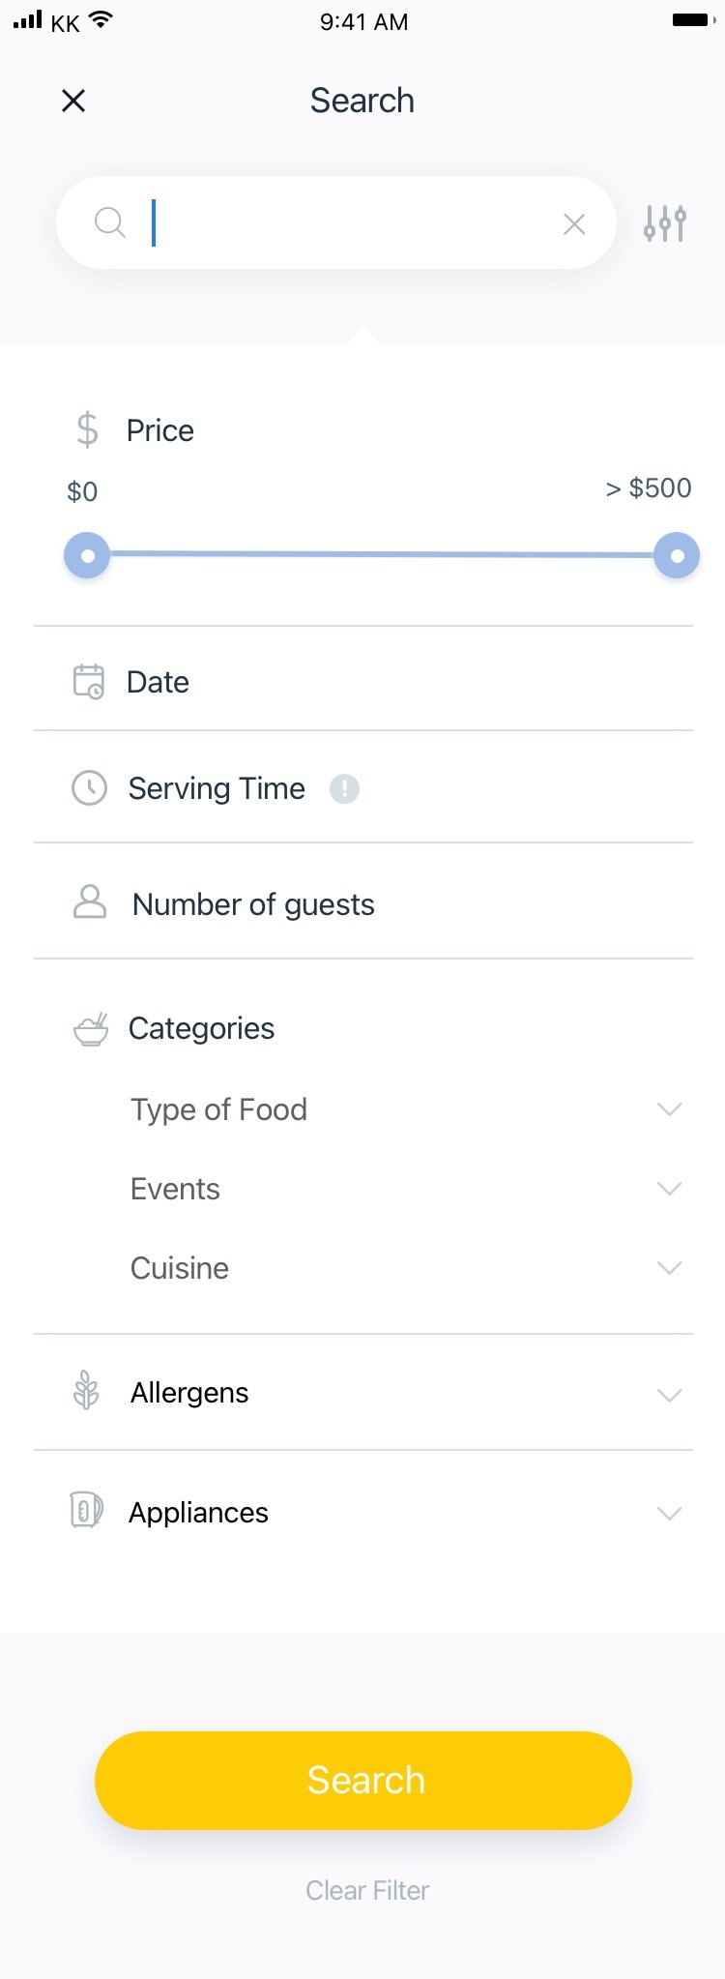Tap the dollar sign Price icon

coord(87,429)
